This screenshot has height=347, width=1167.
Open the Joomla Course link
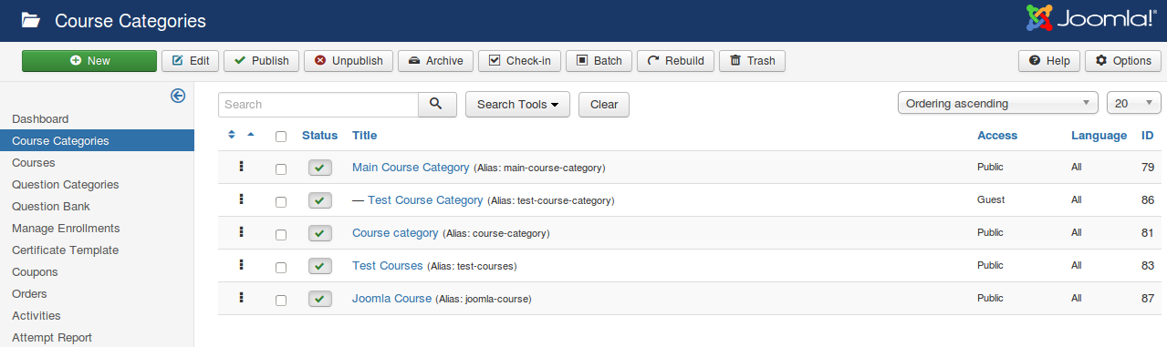tap(391, 299)
